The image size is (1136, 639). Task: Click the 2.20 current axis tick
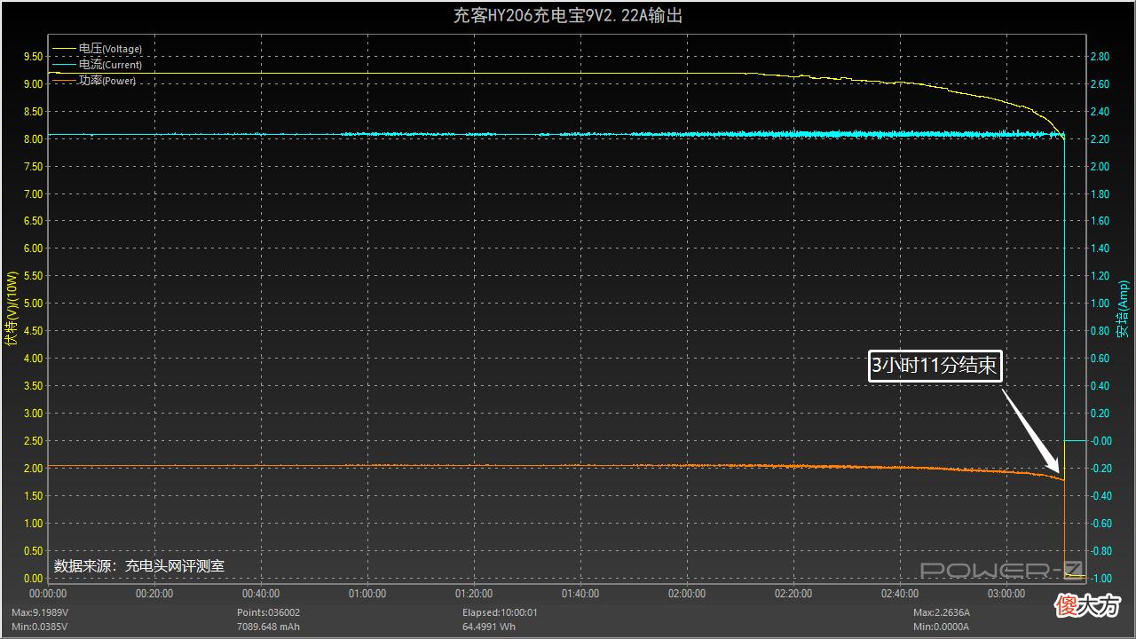[x=1100, y=139]
